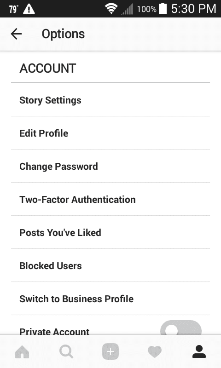Image resolution: width=221 pixels, height=368 pixels.
Task: Open Blocked Users list
Action: pyautogui.click(x=110, y=265)
